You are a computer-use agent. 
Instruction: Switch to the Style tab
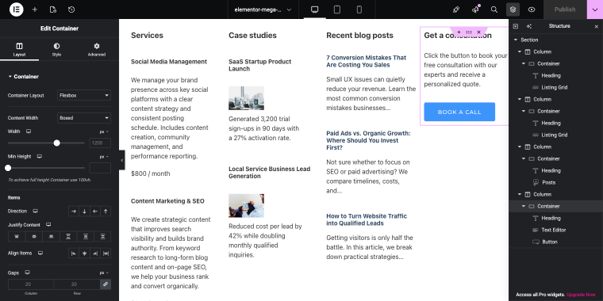(56, 49)
